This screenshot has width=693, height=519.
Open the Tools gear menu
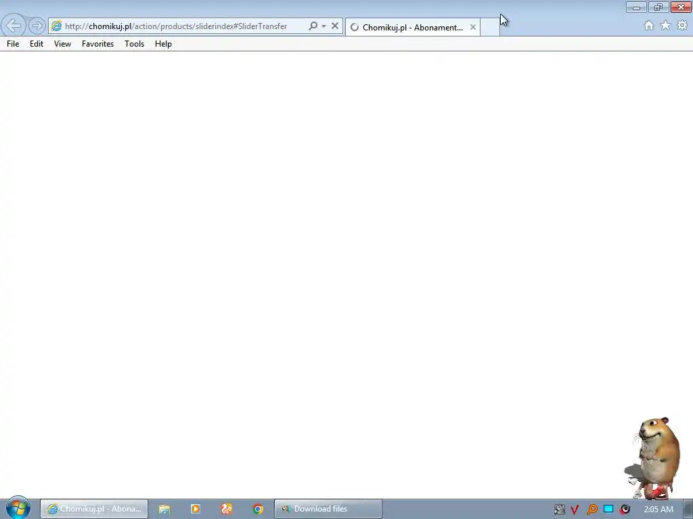point(682,26)
